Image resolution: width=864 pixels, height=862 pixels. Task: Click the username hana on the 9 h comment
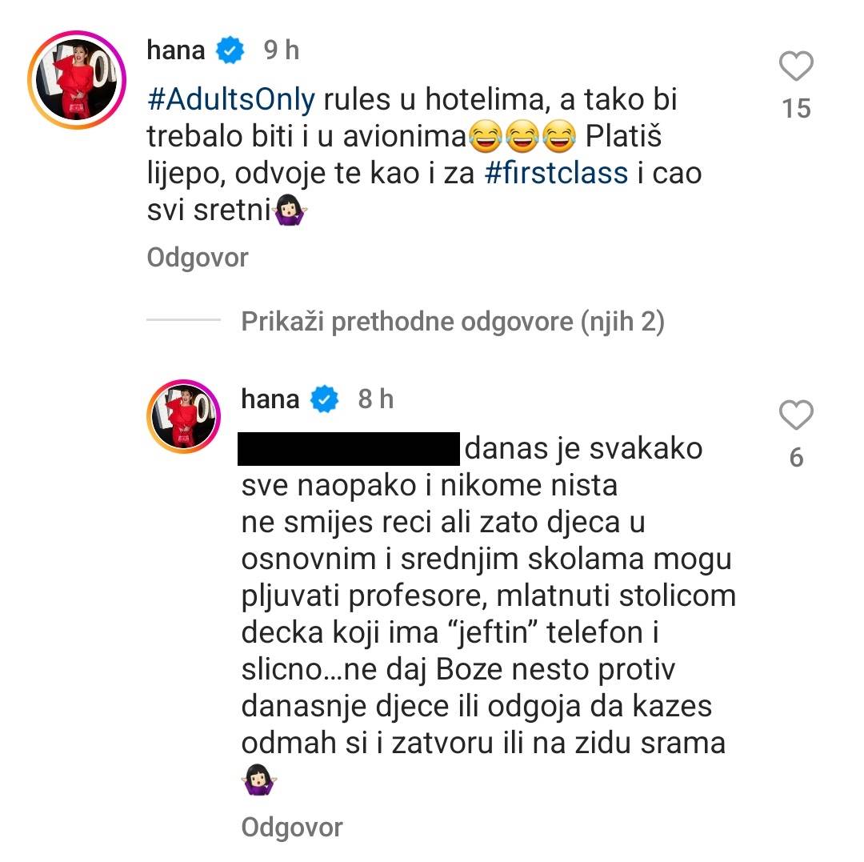point(176,51)
